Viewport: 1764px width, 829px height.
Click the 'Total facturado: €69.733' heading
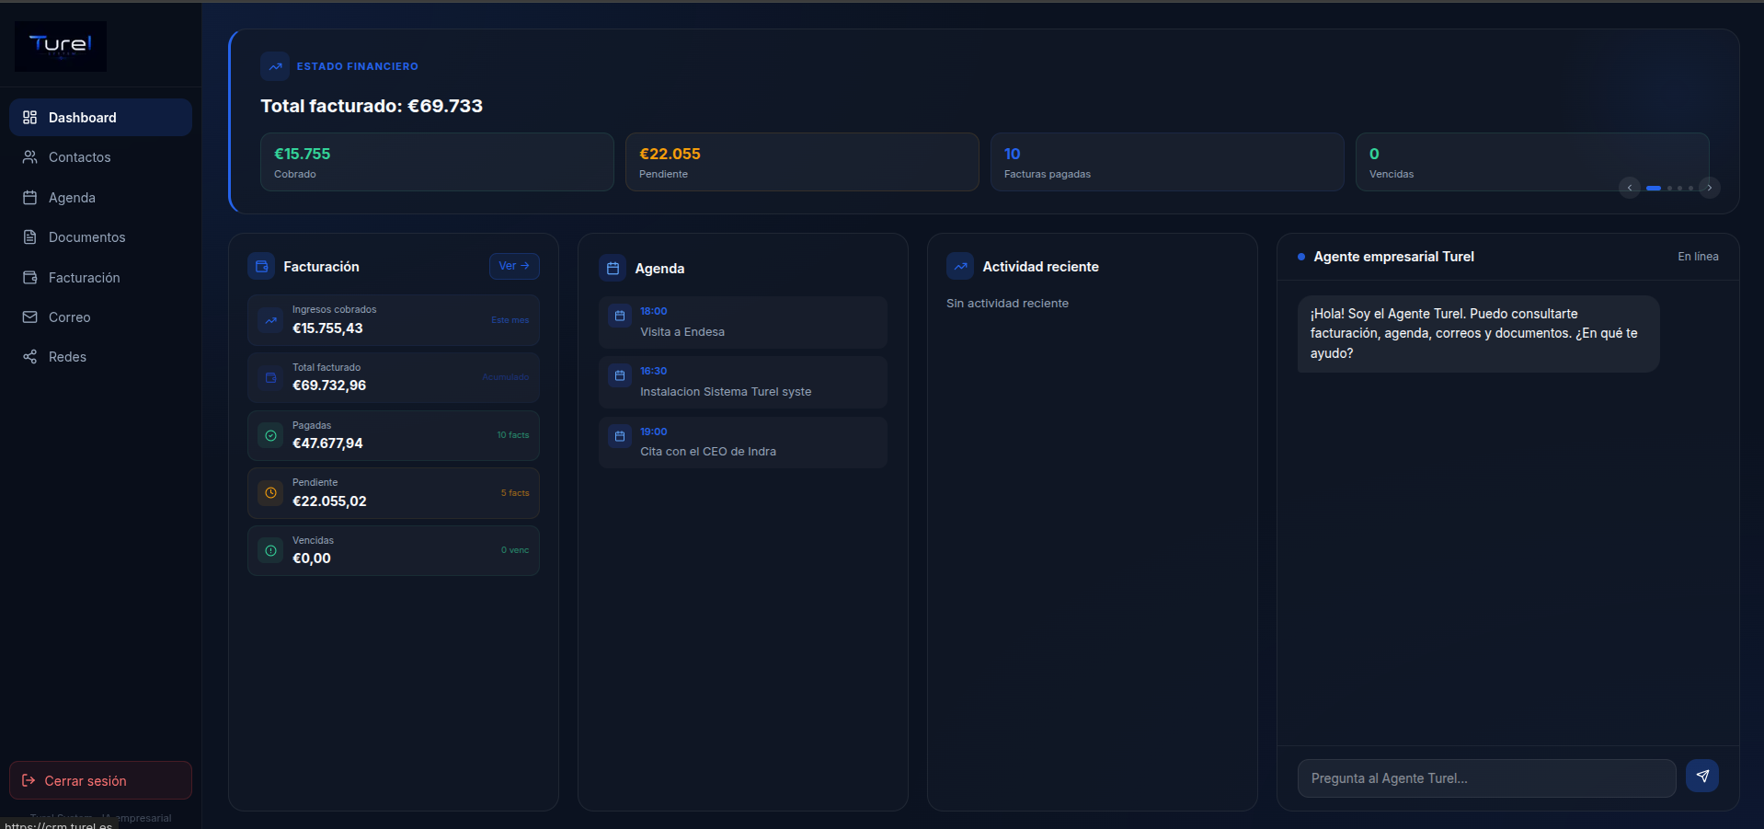(372, 106)
